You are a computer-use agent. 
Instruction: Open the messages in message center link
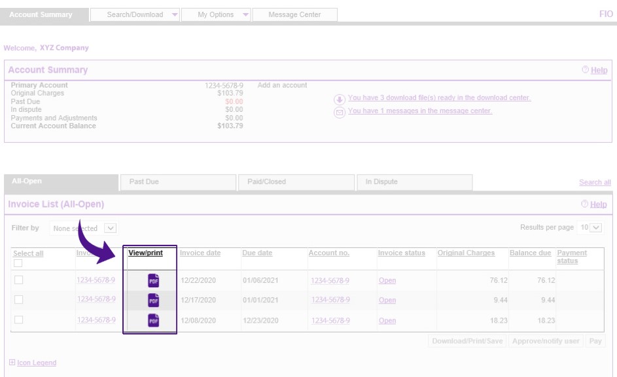point(420,111)
